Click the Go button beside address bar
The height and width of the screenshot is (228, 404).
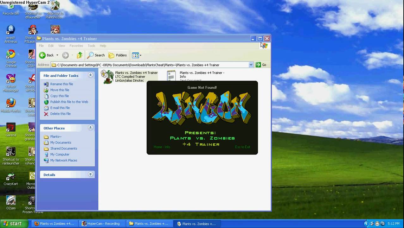point(261,65)
